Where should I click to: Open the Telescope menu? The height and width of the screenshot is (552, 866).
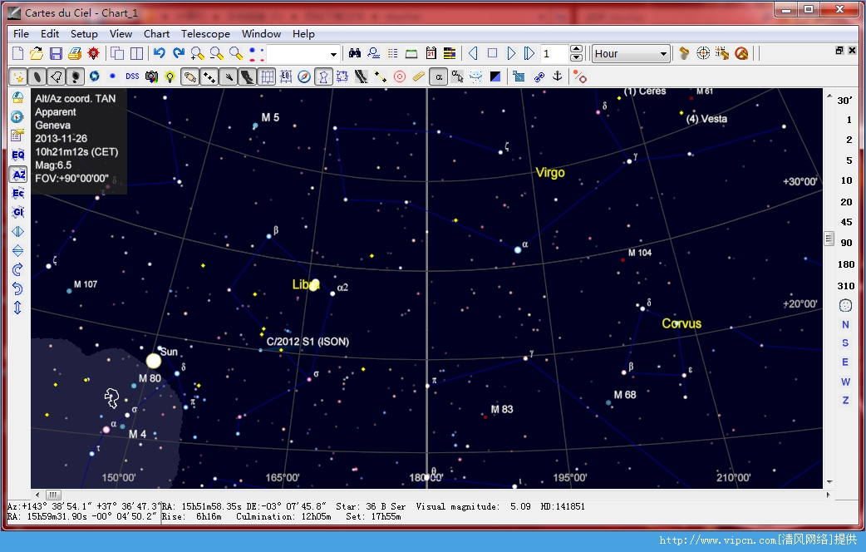pos(205,34)
